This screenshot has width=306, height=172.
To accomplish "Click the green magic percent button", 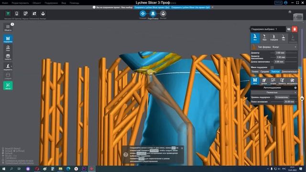I will [x=8, y=86].
